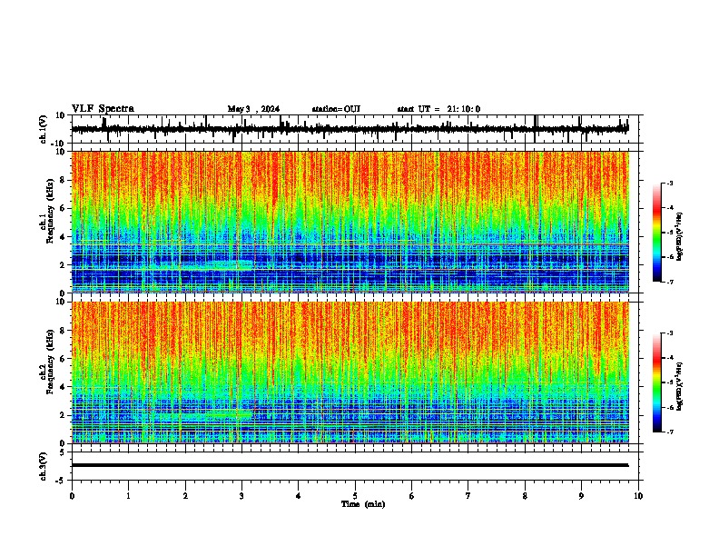Click time axis tick label "10"
This screenshot has height=556, width=719.
pyautogui.click(x=638, y=496)
